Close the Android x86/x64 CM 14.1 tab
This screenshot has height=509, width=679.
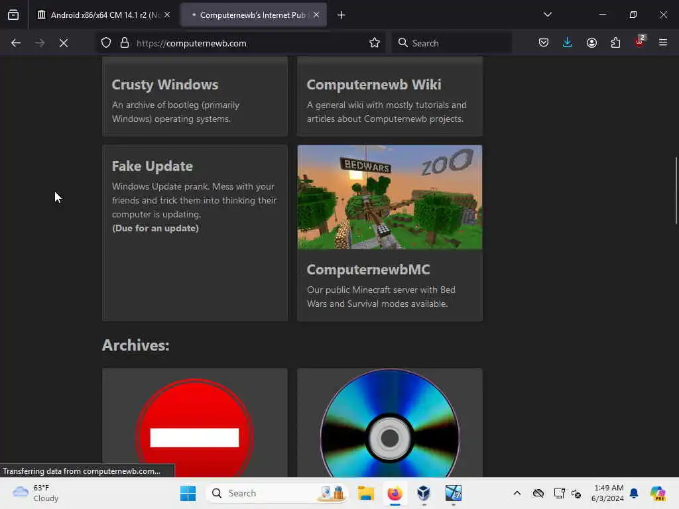coord(167,15)
